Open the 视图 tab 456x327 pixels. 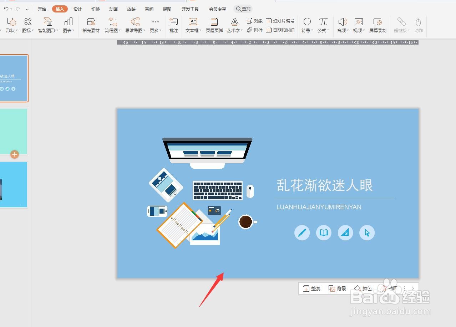167,9
